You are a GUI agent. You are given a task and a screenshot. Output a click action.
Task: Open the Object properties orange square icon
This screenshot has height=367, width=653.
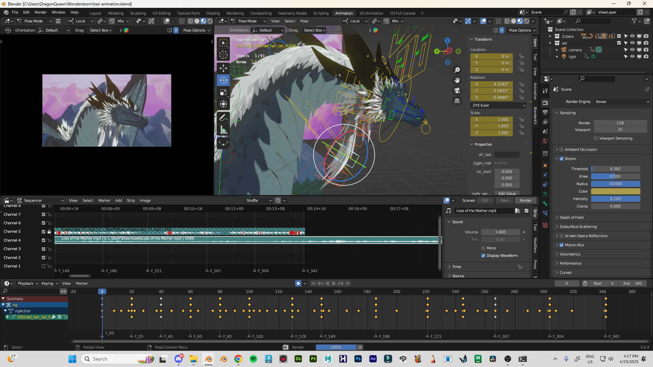[x=545, y=165]
